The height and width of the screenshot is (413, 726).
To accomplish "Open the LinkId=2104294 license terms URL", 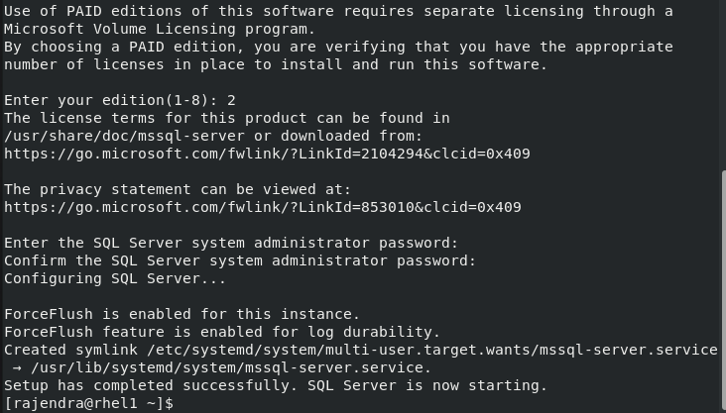I will 266,154.
